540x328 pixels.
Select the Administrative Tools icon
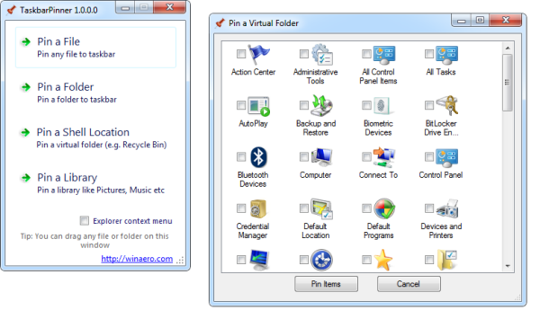point(322,54)
